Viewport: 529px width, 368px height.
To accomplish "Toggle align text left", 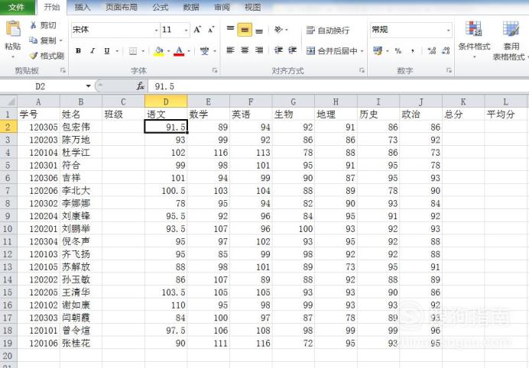I will (230, 50).
